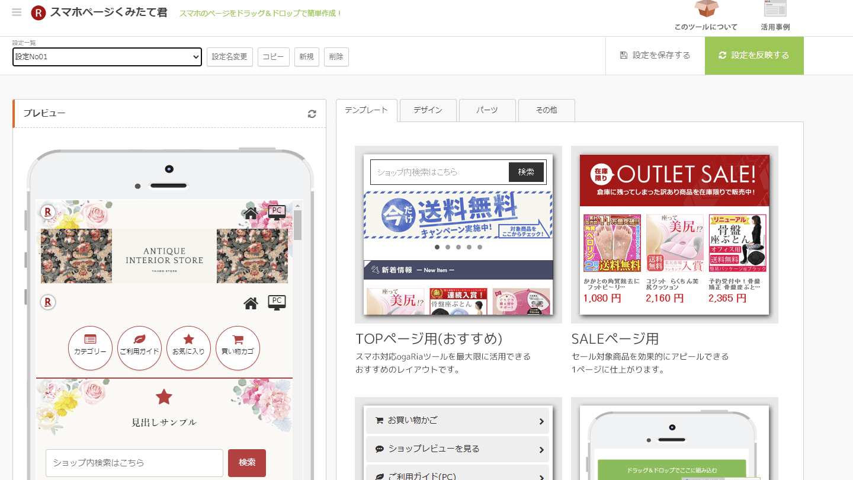Click 設定を保存する
Screen dimensions: 853x480
(655, 55)
